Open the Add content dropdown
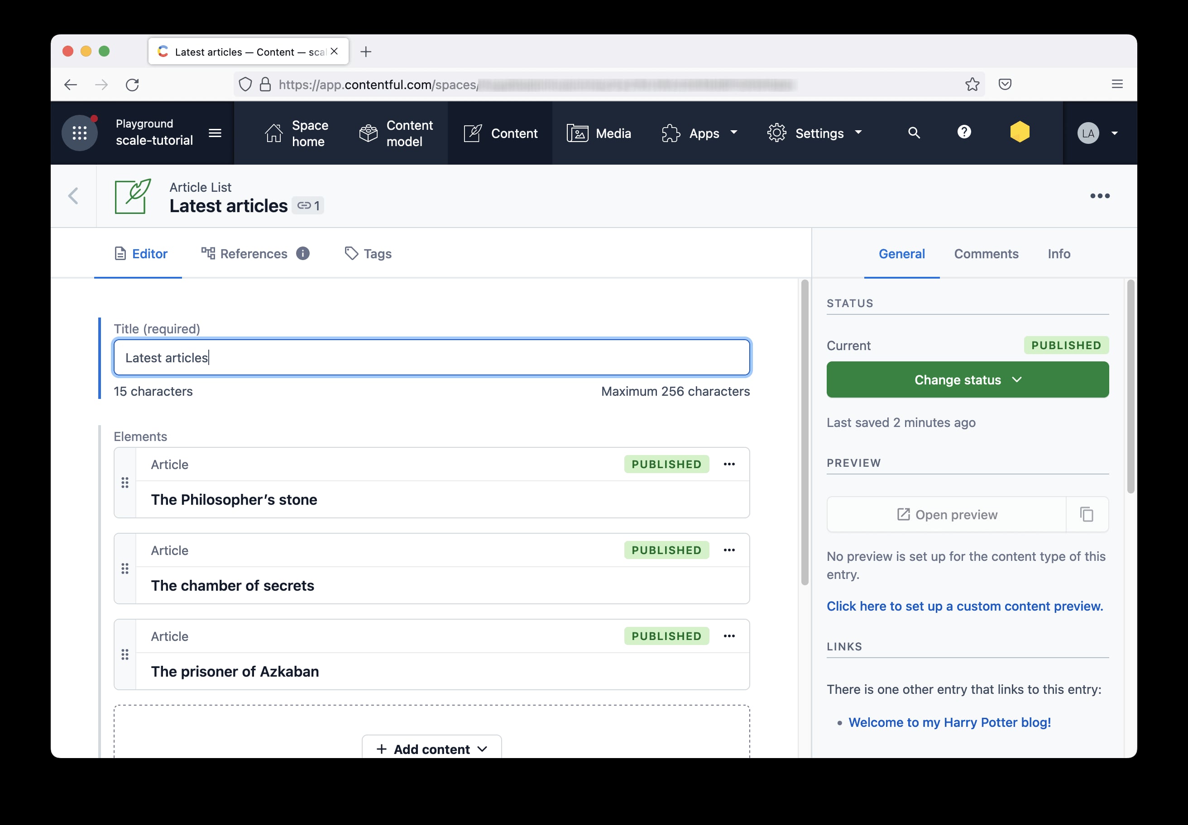The width and height of the screenshot is (1188, 825). pyautogui.click(x=431, y=749)
